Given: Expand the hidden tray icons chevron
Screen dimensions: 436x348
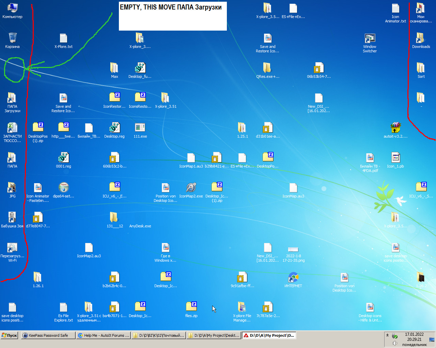Looking at the screenshot, I should tap(387, 334).
